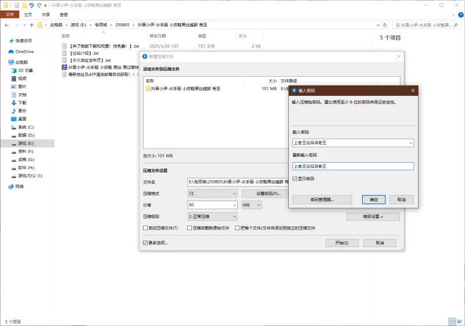Open quick access toolbar customize arrow
Image resolution: width=465 pixels, height=326 pixels.
pyautogui.click(x=45, y=5)
